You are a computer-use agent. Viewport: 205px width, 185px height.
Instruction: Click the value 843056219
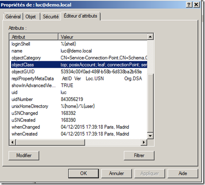[x=72, y=99]
